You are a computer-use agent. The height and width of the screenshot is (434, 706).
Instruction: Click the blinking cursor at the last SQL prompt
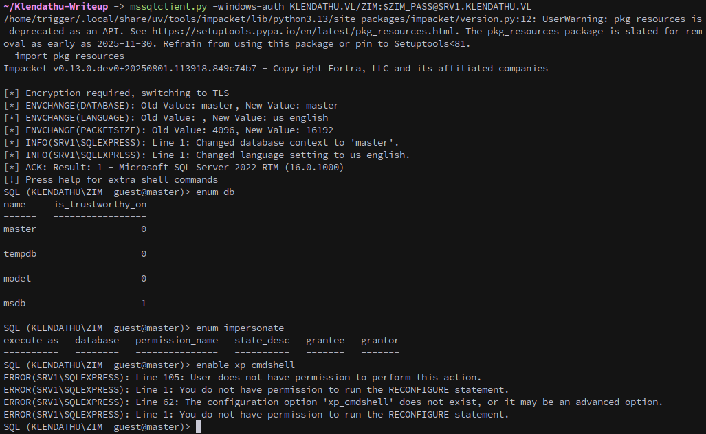[x=199, y=427]
